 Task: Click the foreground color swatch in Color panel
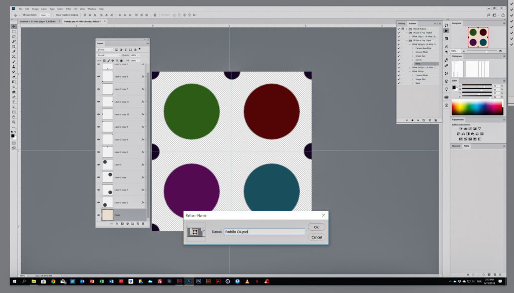[x=454, y=87]
